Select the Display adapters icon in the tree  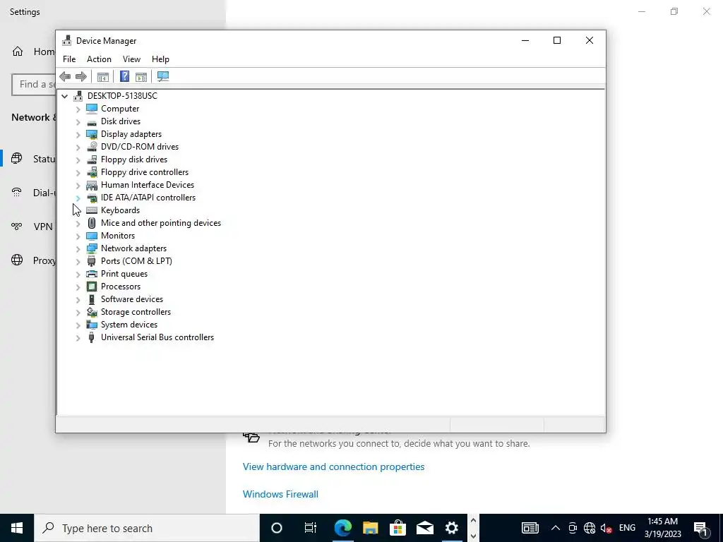coord(92,134)
